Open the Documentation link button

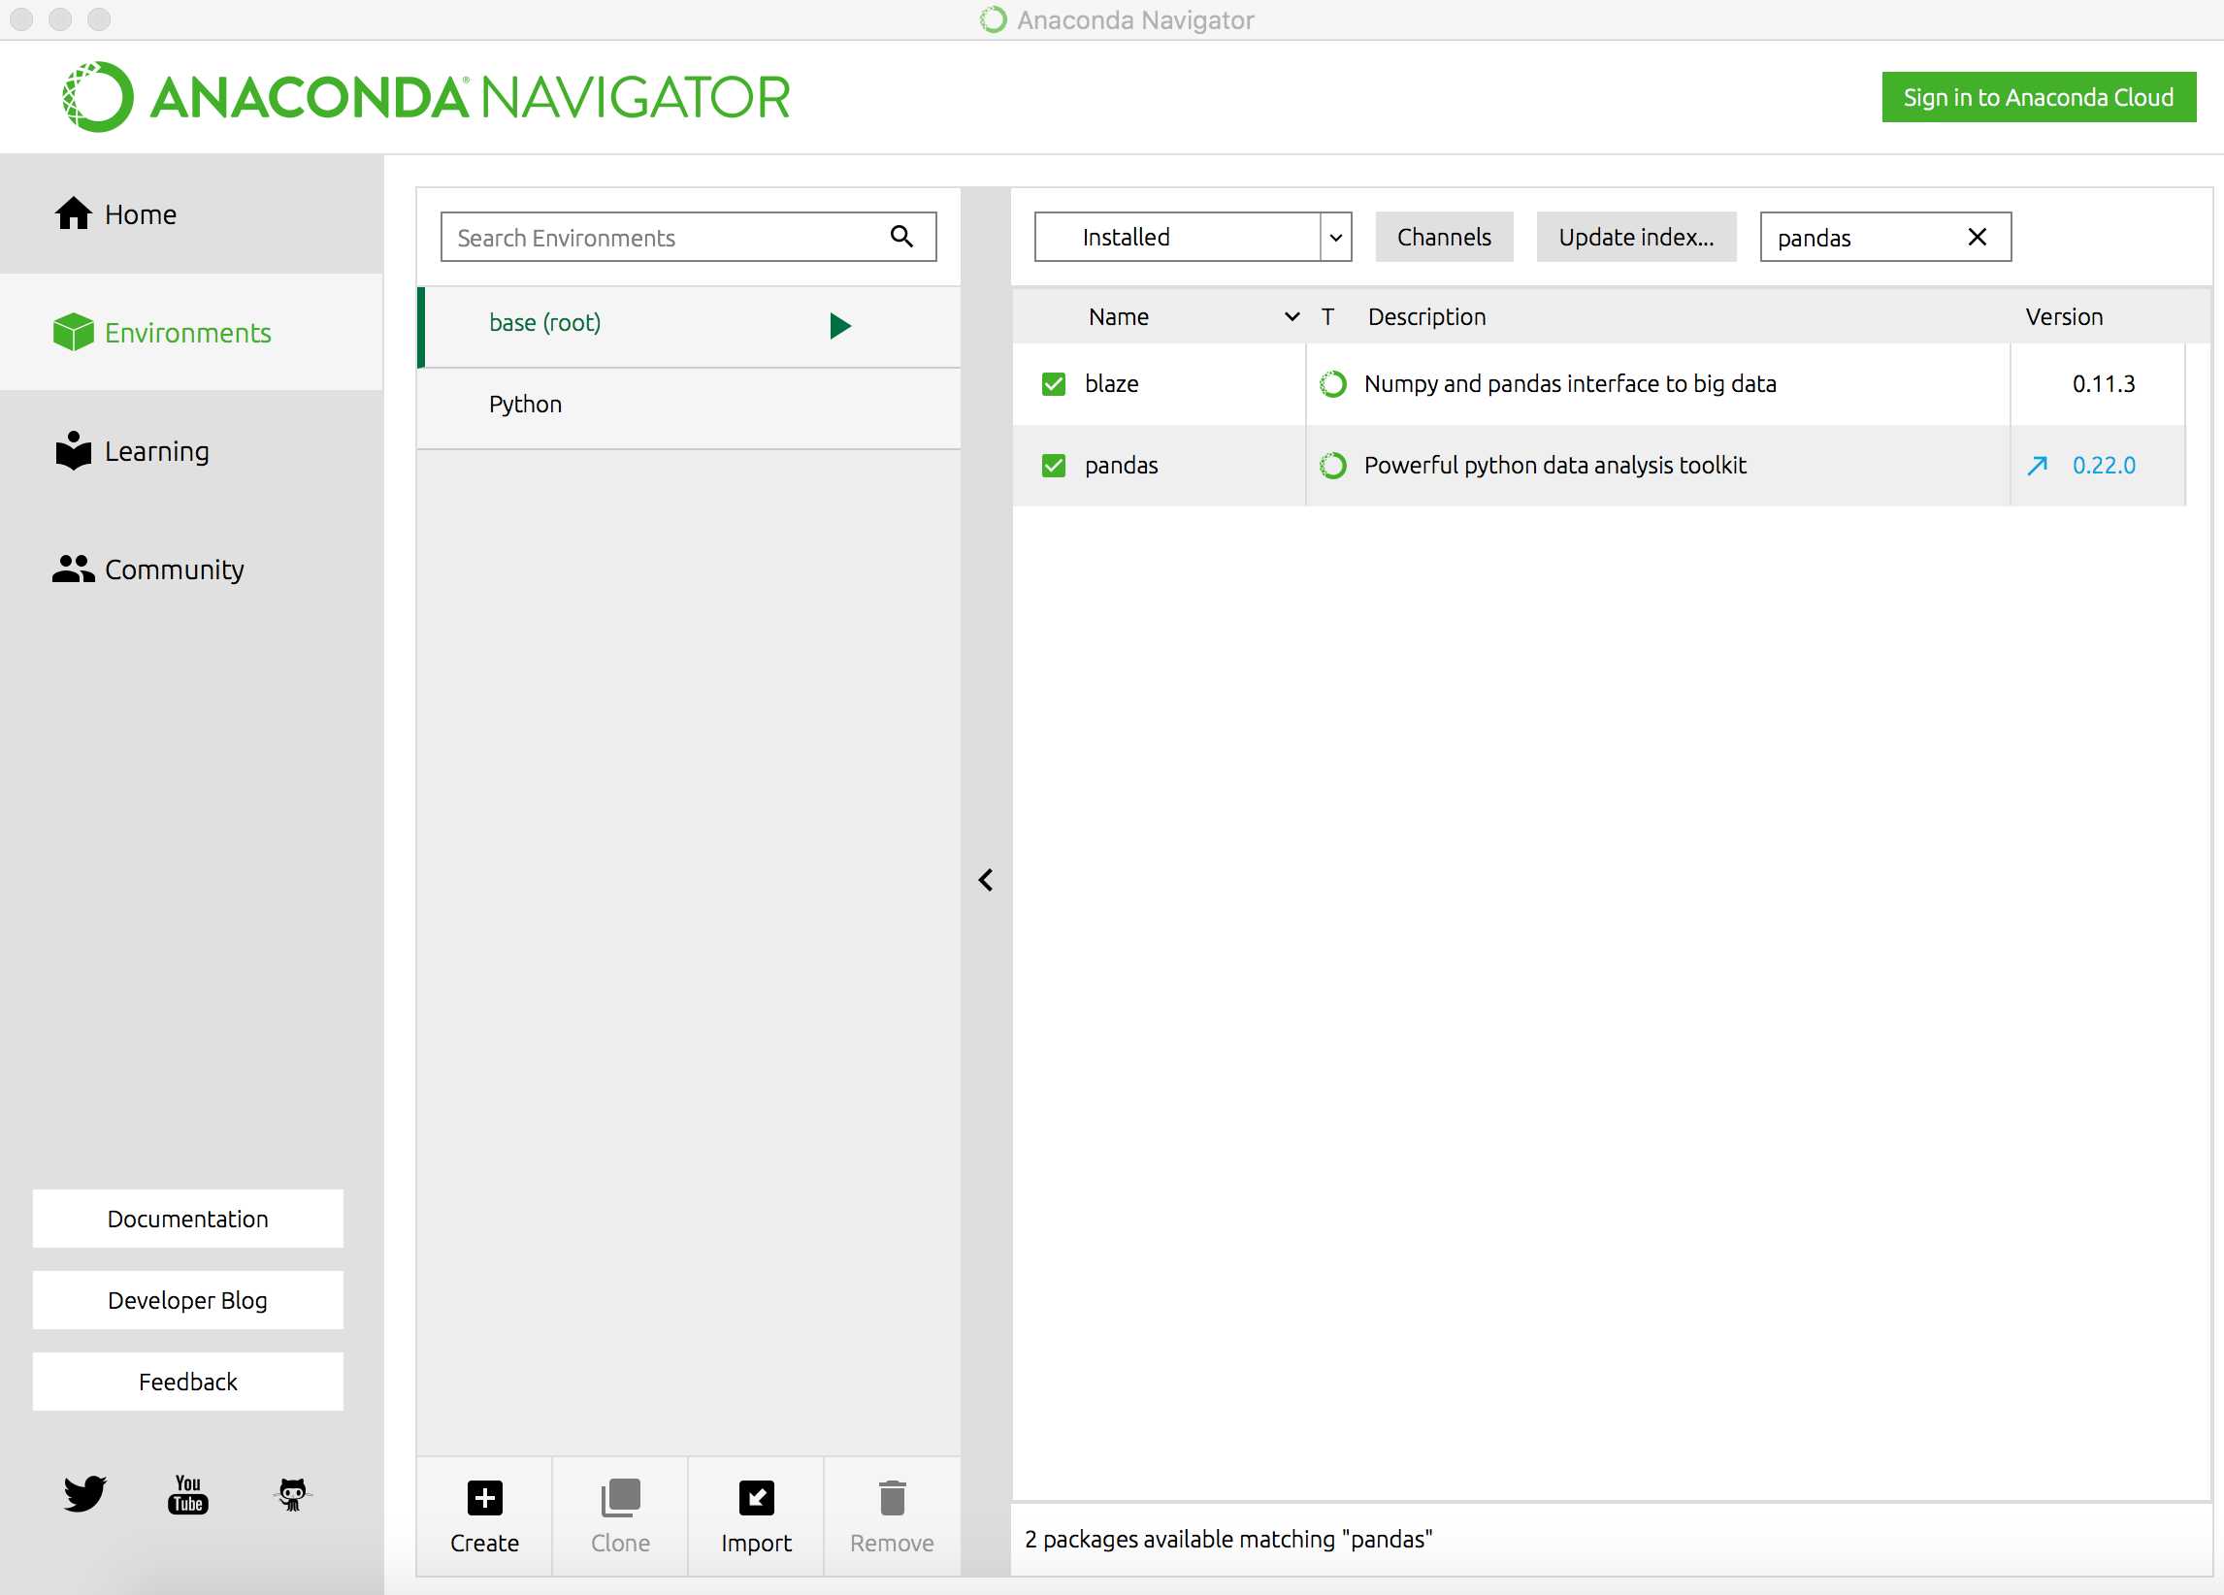pos(187,1218)
